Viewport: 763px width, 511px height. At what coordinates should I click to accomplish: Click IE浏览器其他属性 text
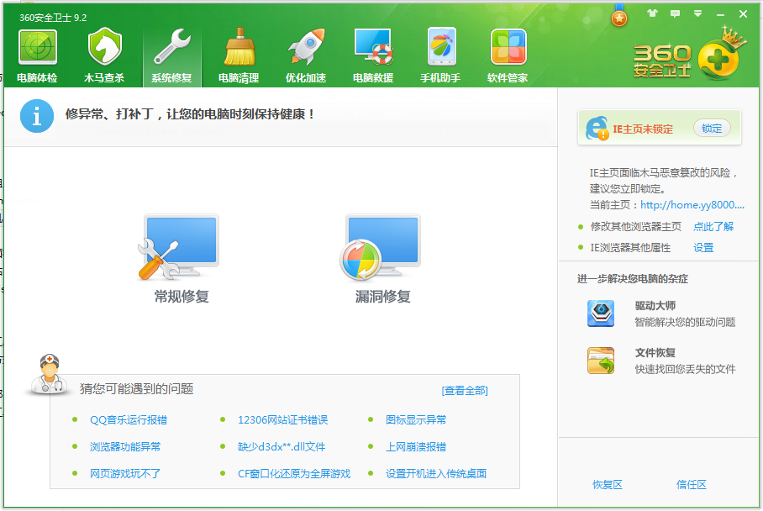coord(630,248)
